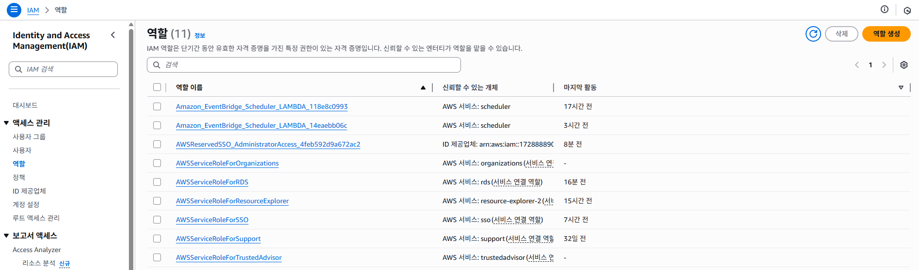Open AWSServiceRoleForOrganizations link

(227, 163)
